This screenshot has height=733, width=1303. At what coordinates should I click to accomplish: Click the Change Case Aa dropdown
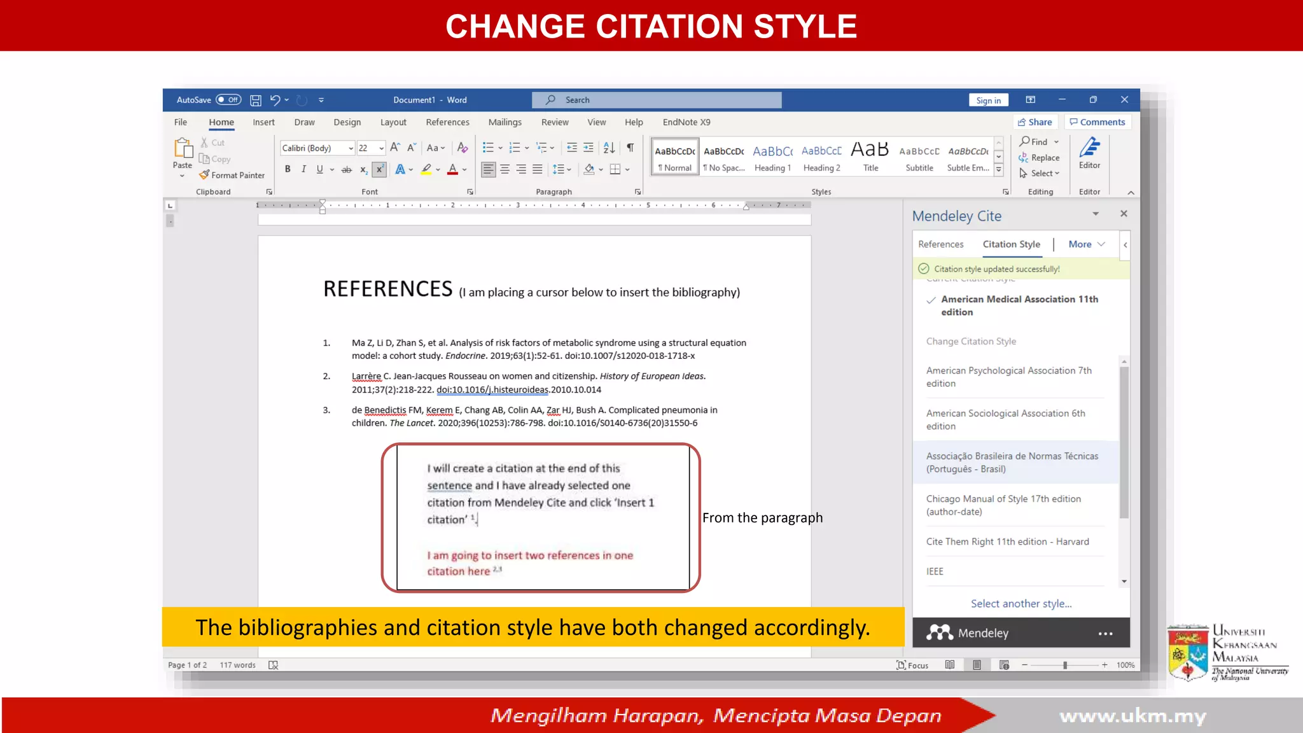point(436,148)
